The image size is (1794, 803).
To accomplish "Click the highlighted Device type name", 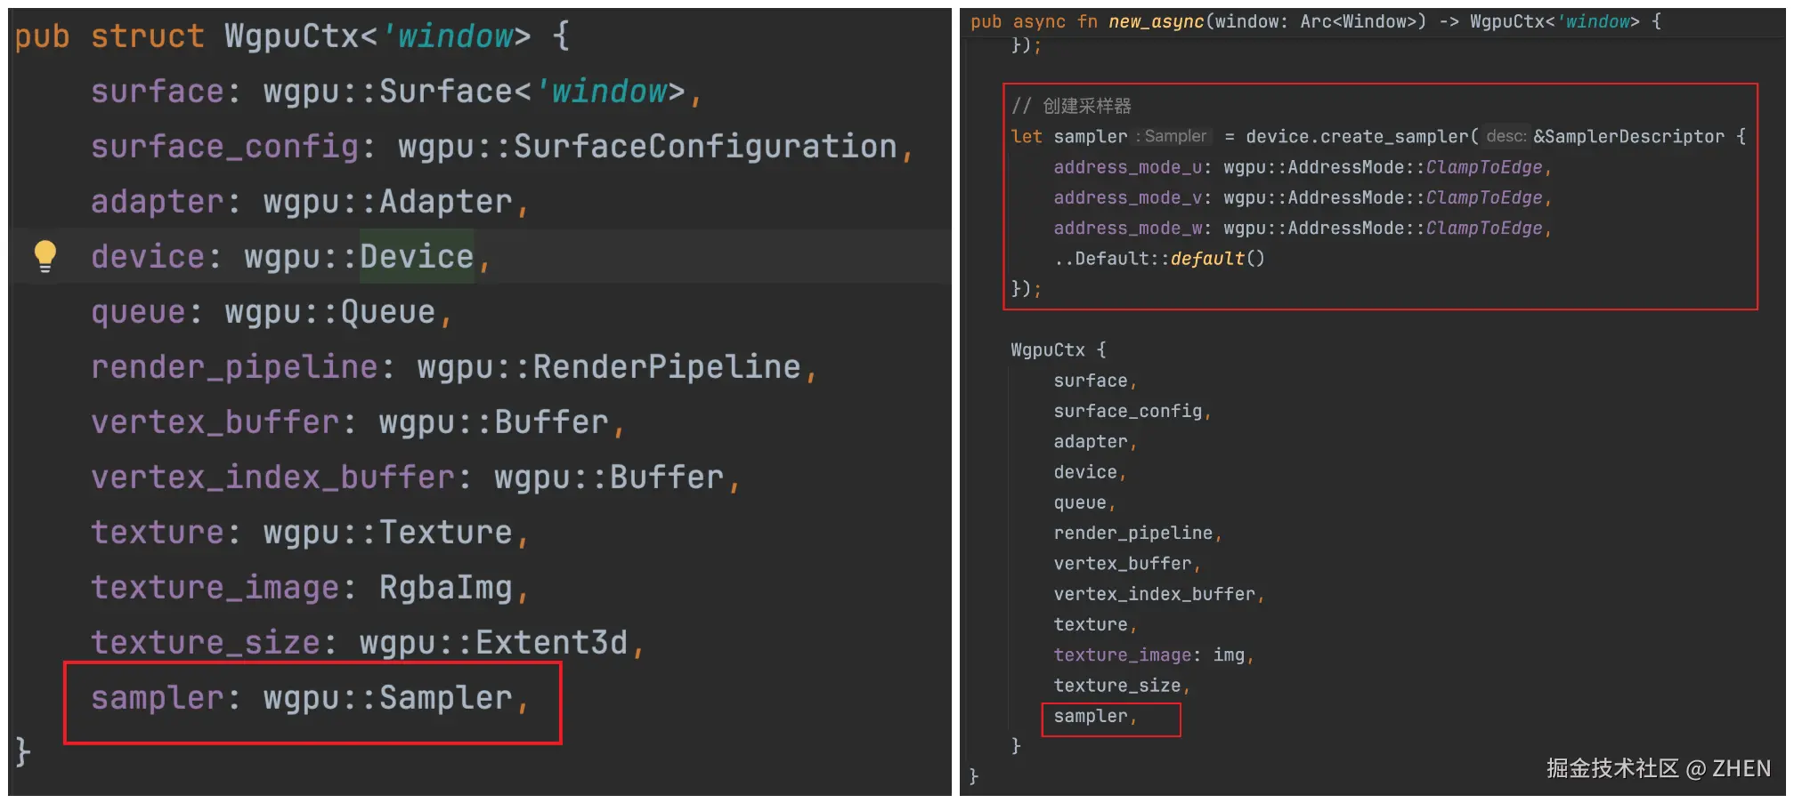I will pos(417,257).
